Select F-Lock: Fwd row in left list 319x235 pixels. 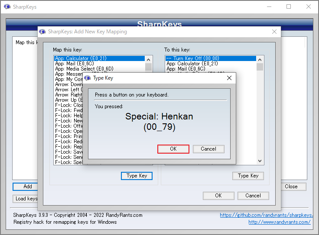[68, 110]
